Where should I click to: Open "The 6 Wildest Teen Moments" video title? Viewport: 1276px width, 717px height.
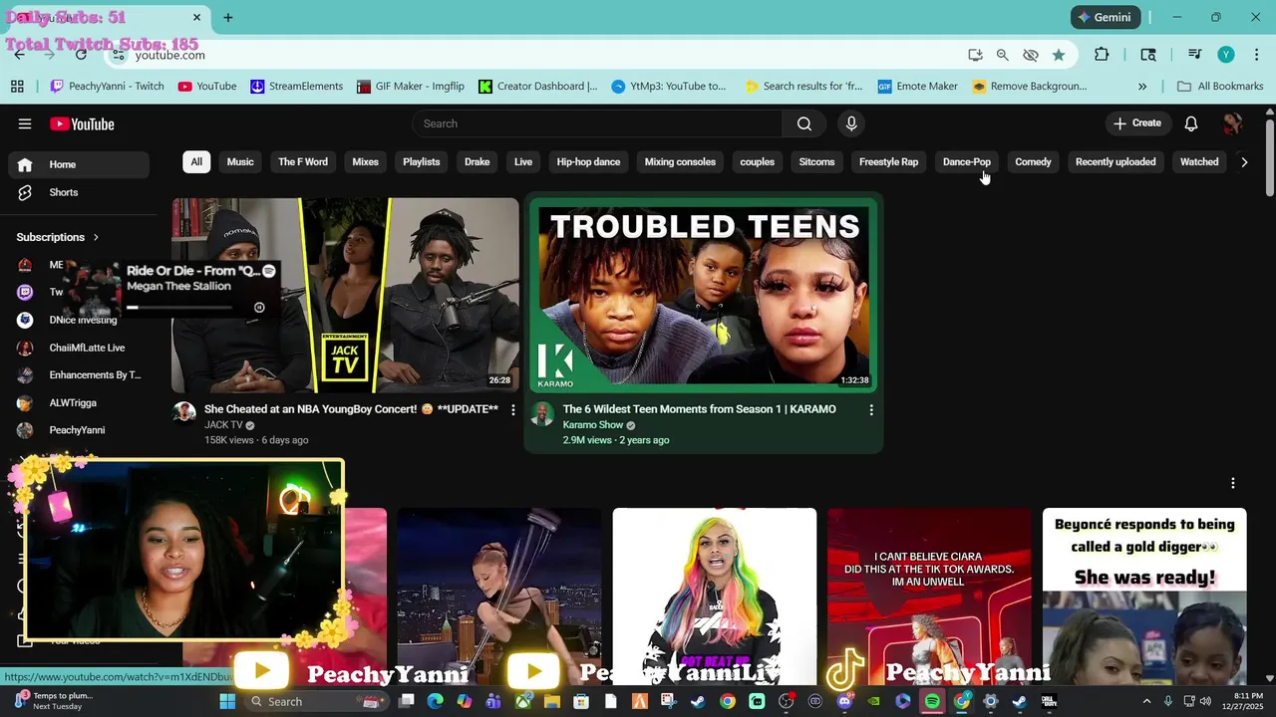tap(699, 409)
